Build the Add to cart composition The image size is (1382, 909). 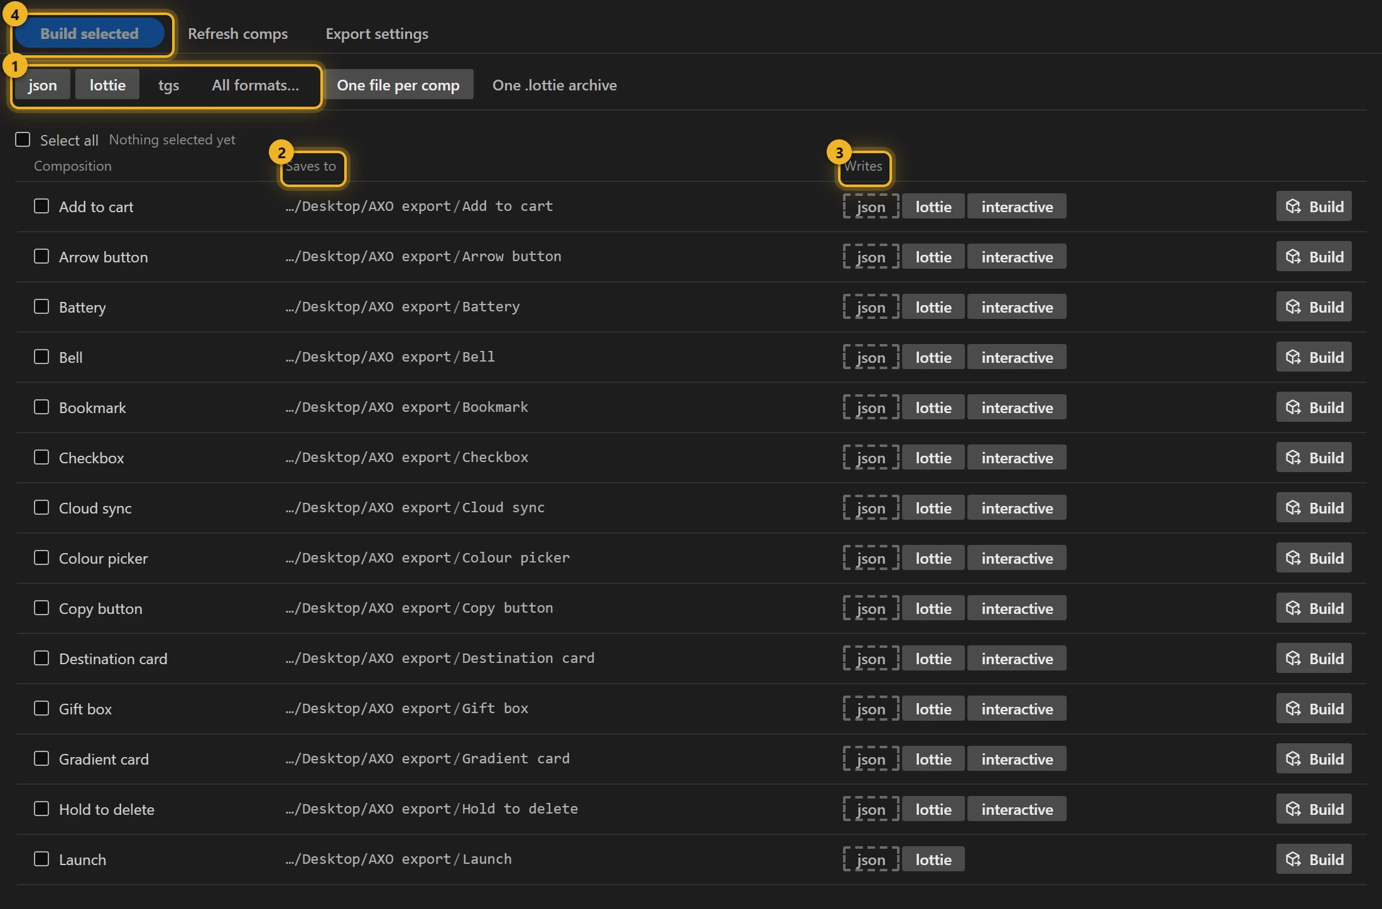[1314, 207]
